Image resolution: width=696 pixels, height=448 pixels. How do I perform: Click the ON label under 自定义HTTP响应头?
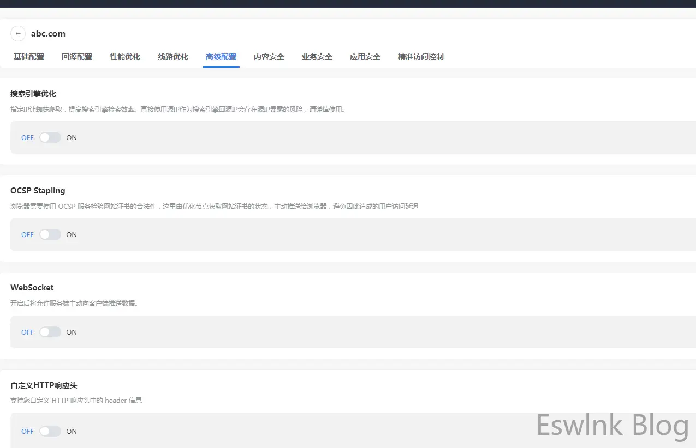coord(72,432)
